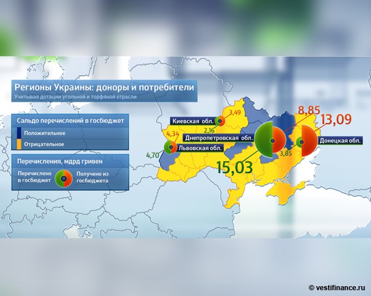Click the Lviv region circle marker

[170, 147]
